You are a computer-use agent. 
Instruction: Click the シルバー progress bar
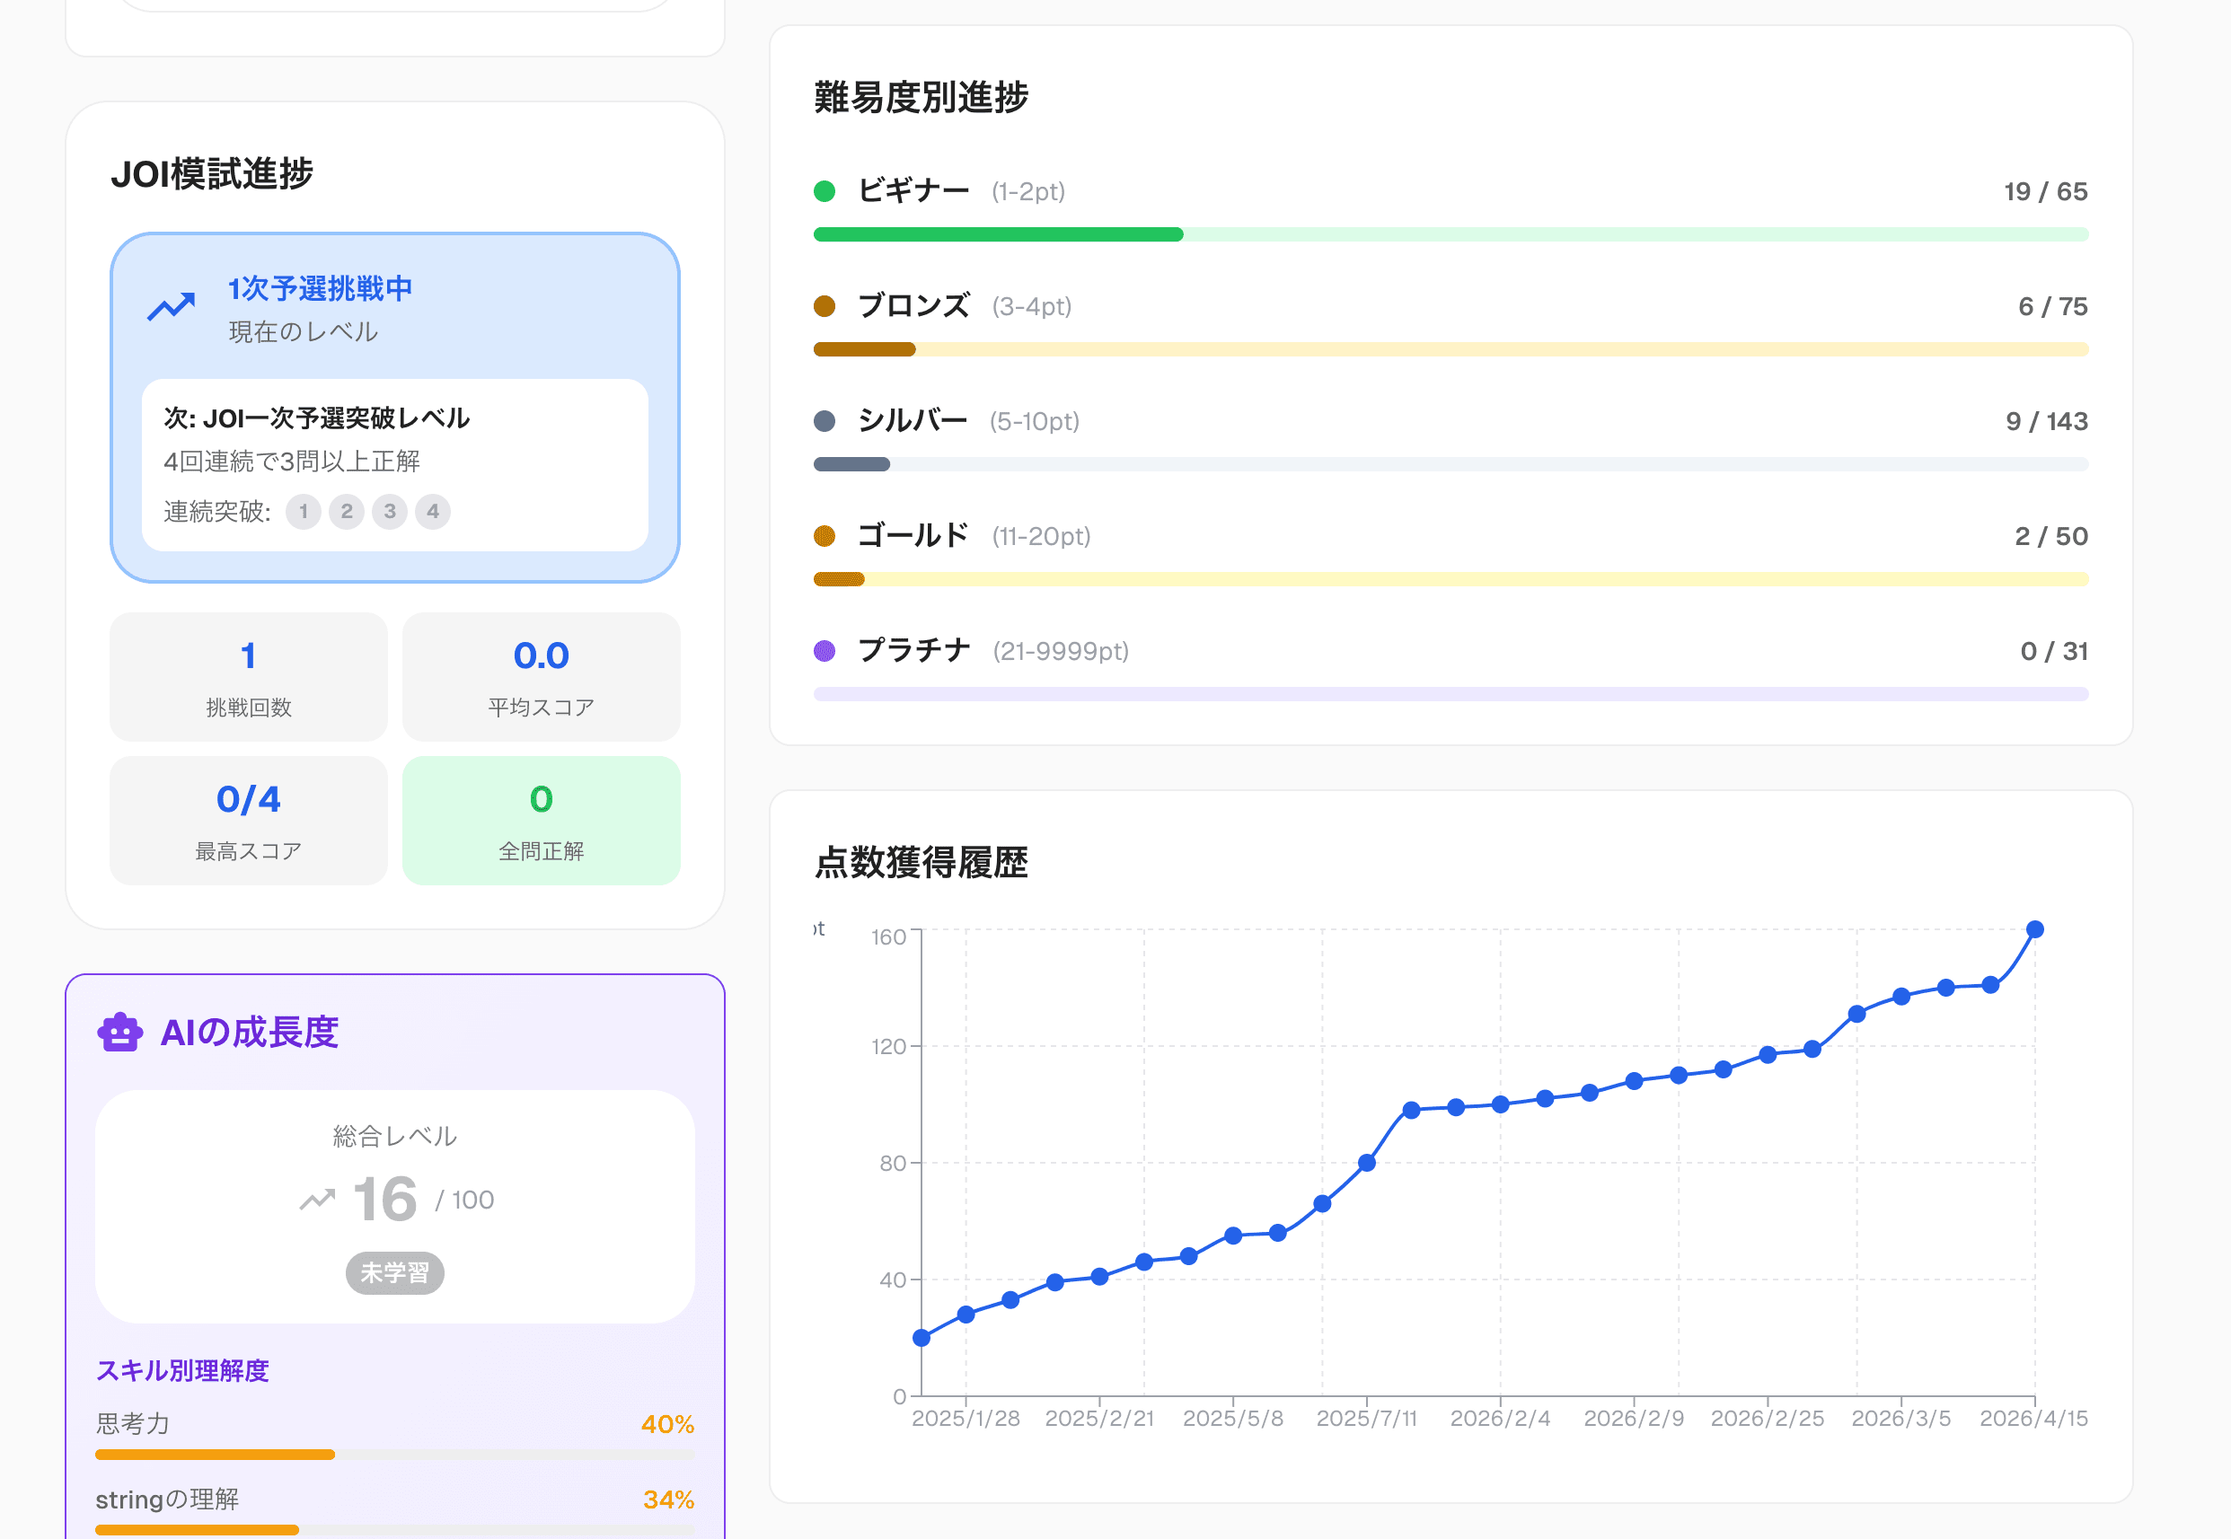click(x=1451, y=464)
